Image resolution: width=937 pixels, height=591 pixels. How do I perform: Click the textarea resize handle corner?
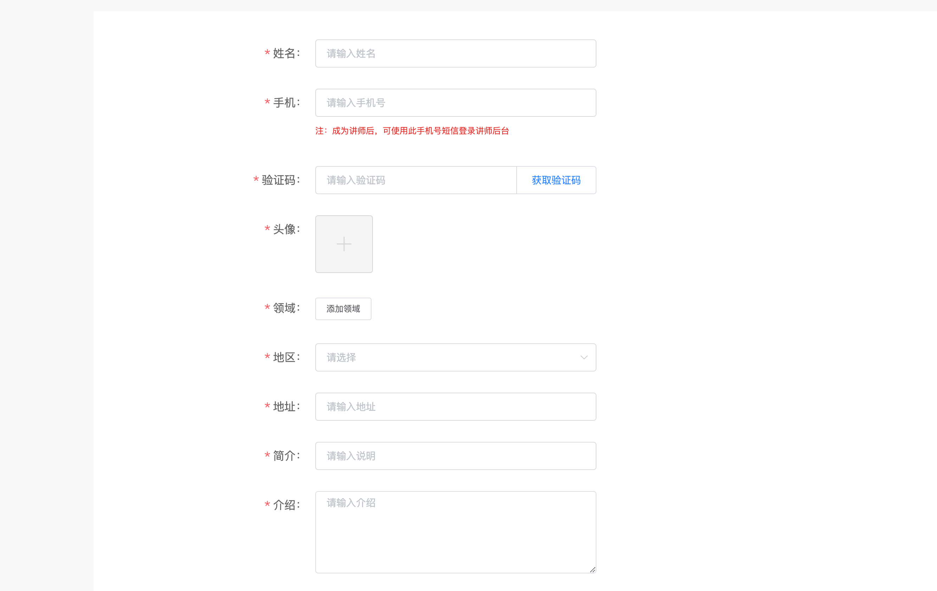592,570
